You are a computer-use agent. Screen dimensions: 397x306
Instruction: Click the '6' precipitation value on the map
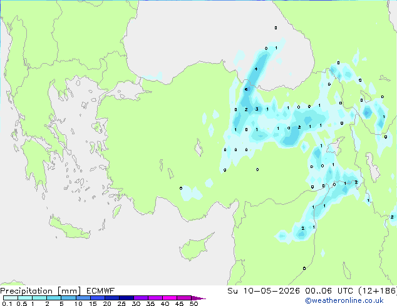pyautogui.click(x=246, y=89)
